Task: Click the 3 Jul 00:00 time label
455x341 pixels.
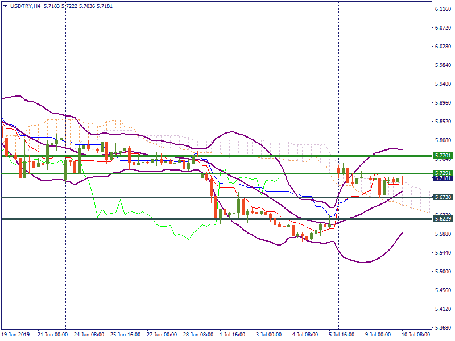Action: [x=269, y=335]
